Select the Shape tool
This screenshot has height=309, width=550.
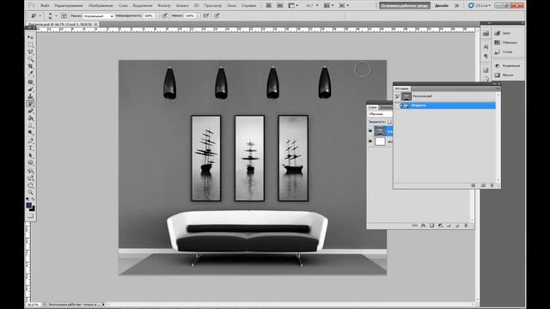pos(31,163)
